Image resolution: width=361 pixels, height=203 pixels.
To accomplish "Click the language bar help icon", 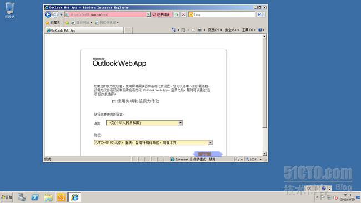I will click(323, 188).
